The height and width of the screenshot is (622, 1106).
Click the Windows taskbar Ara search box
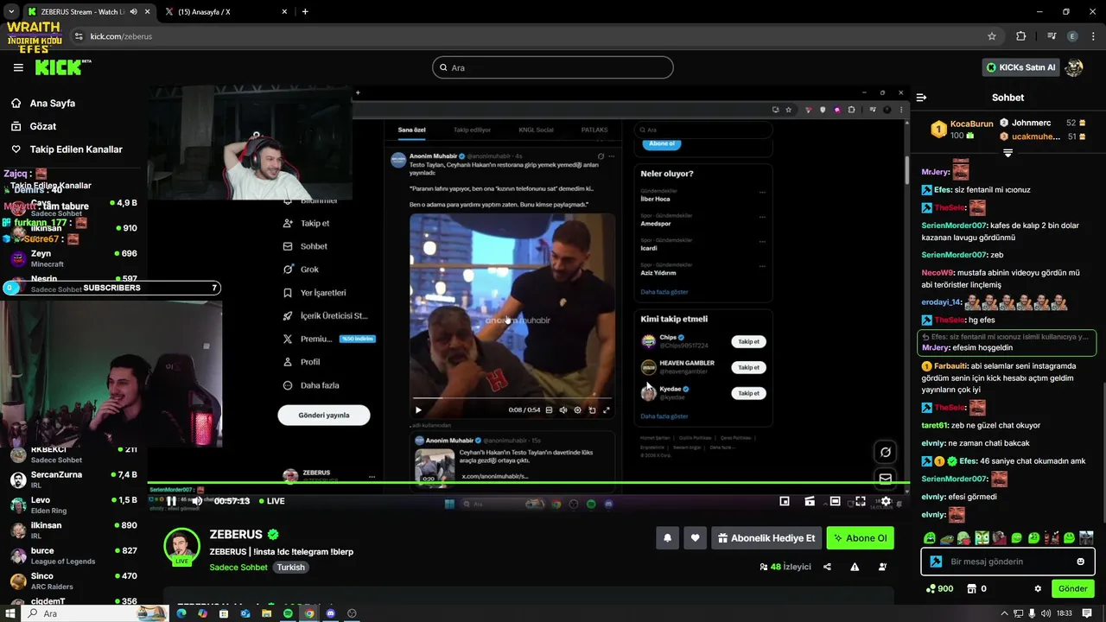pos(95,613)
